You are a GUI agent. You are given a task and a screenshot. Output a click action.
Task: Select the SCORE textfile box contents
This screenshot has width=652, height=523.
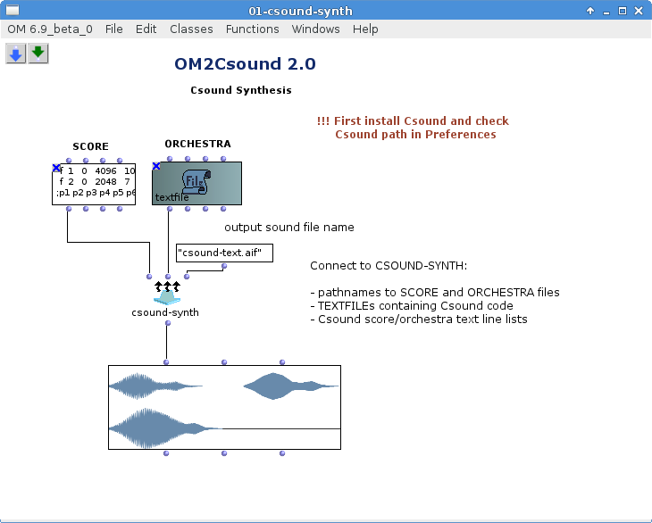[94, 184]
